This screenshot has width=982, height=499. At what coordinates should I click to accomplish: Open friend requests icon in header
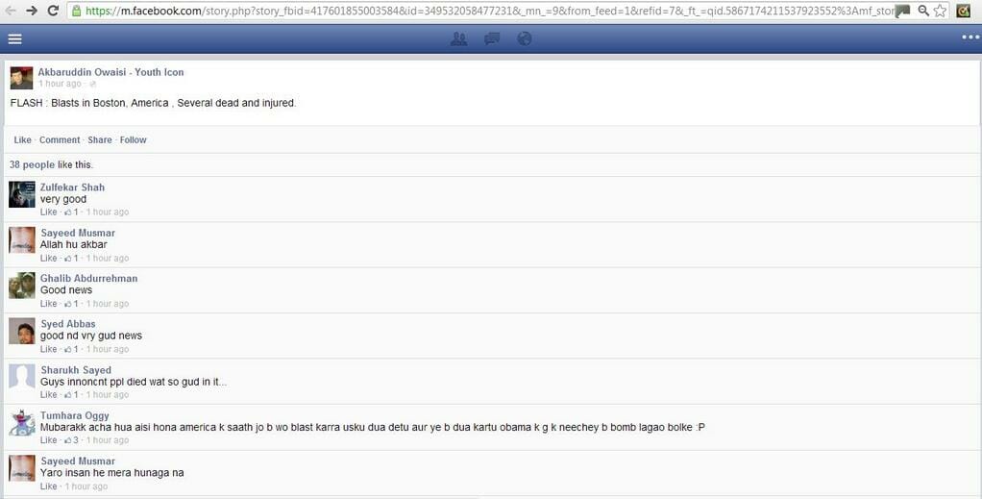(459, 39)
